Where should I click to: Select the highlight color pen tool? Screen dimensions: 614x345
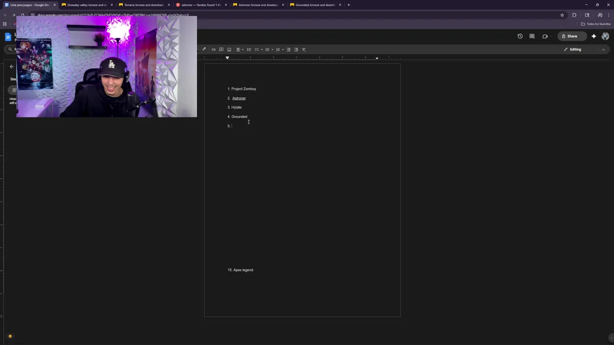tap(204, 49)
